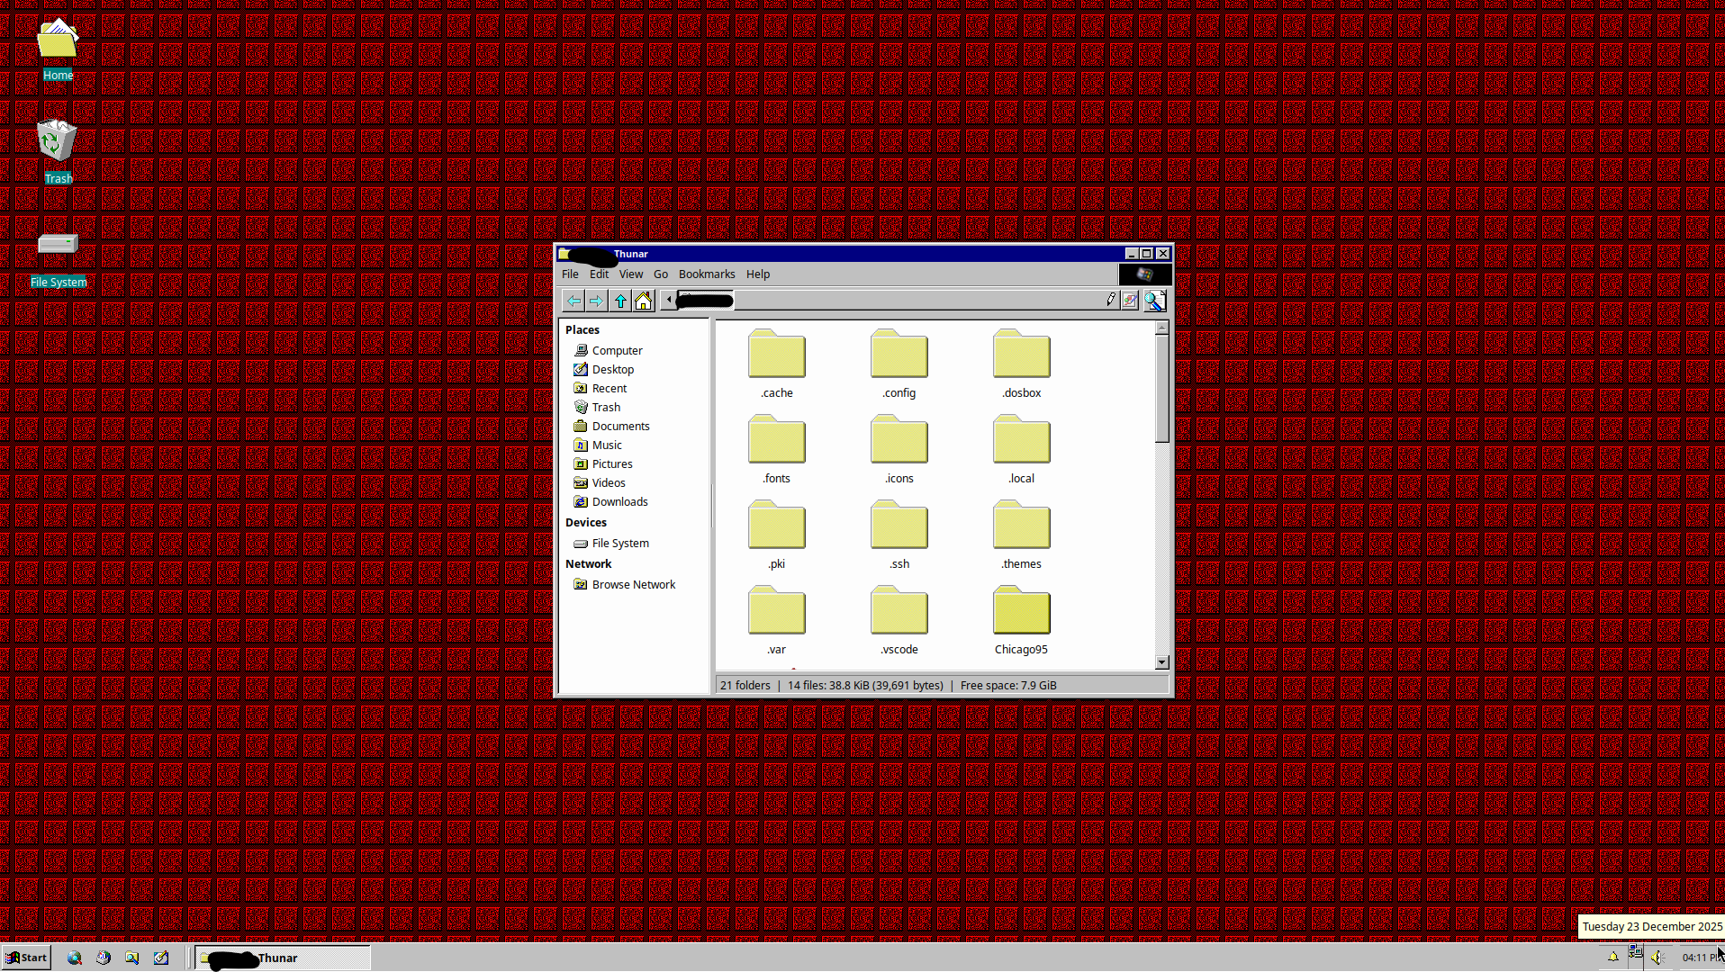Open the web browser launcher in the taskbar

75,958
